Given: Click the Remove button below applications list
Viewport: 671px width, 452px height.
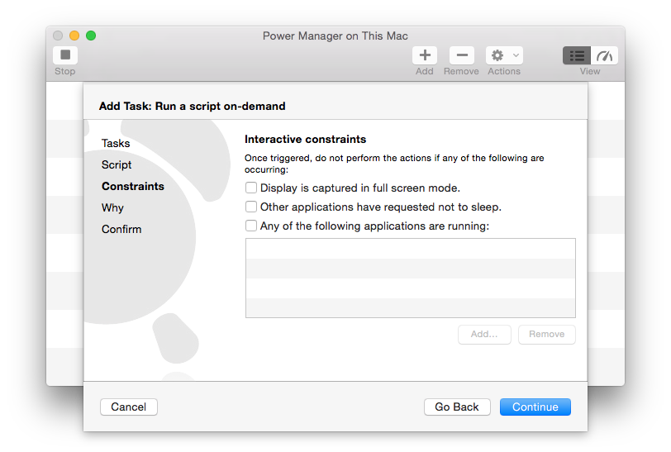Looking at the screenshot, I should (547, 335).
